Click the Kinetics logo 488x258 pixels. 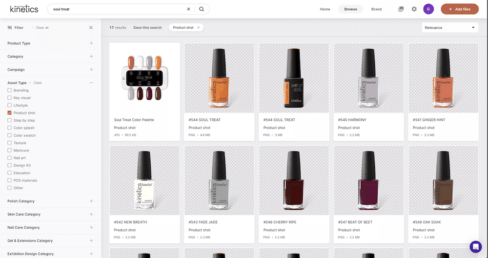(x=24, y=9)
